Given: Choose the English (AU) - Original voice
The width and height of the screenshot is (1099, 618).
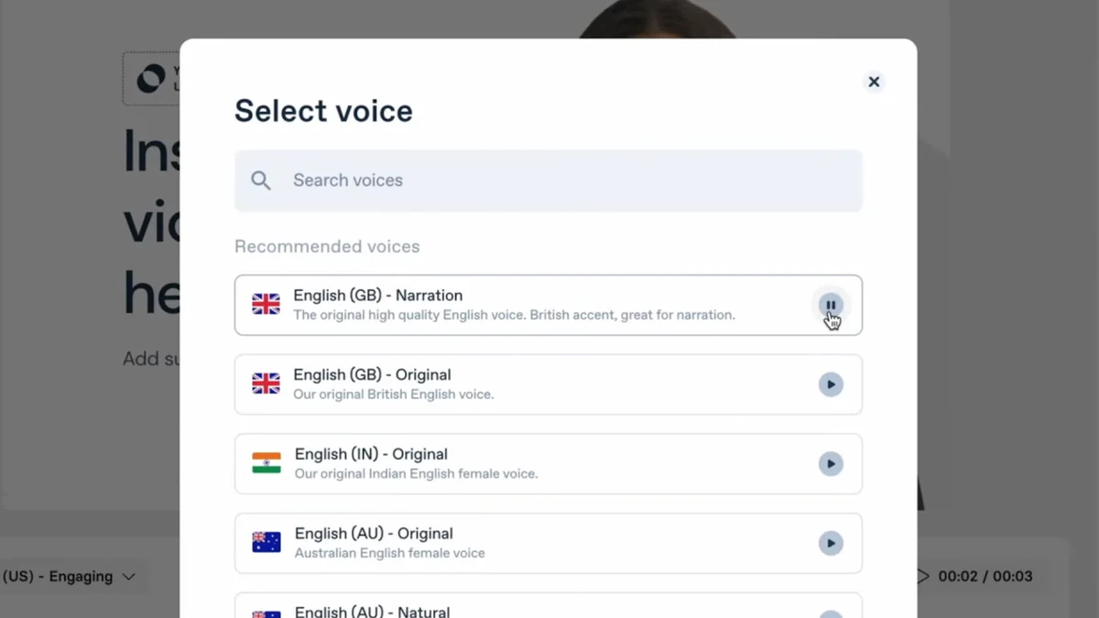Looking at the screenshot, I should tap(513, 544).
